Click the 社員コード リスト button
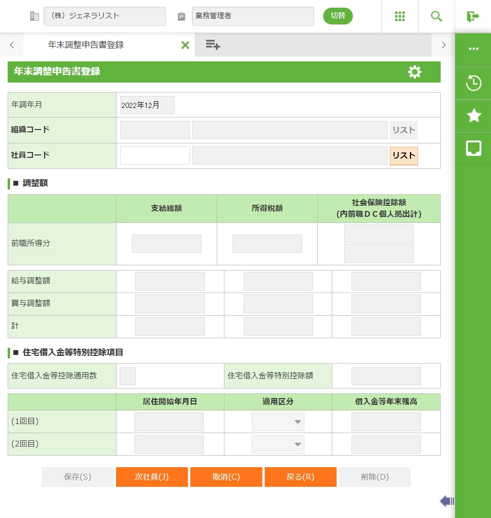This screenshot has width=491, height=518. (404, 156)
